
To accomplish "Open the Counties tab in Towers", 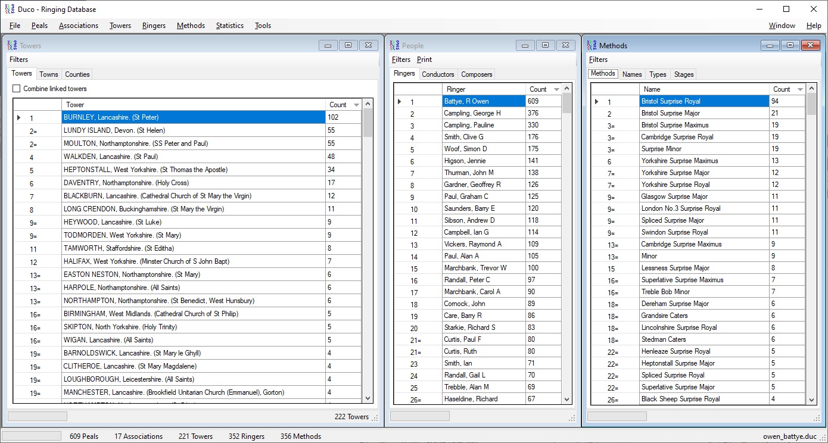I will click(77, 74).
